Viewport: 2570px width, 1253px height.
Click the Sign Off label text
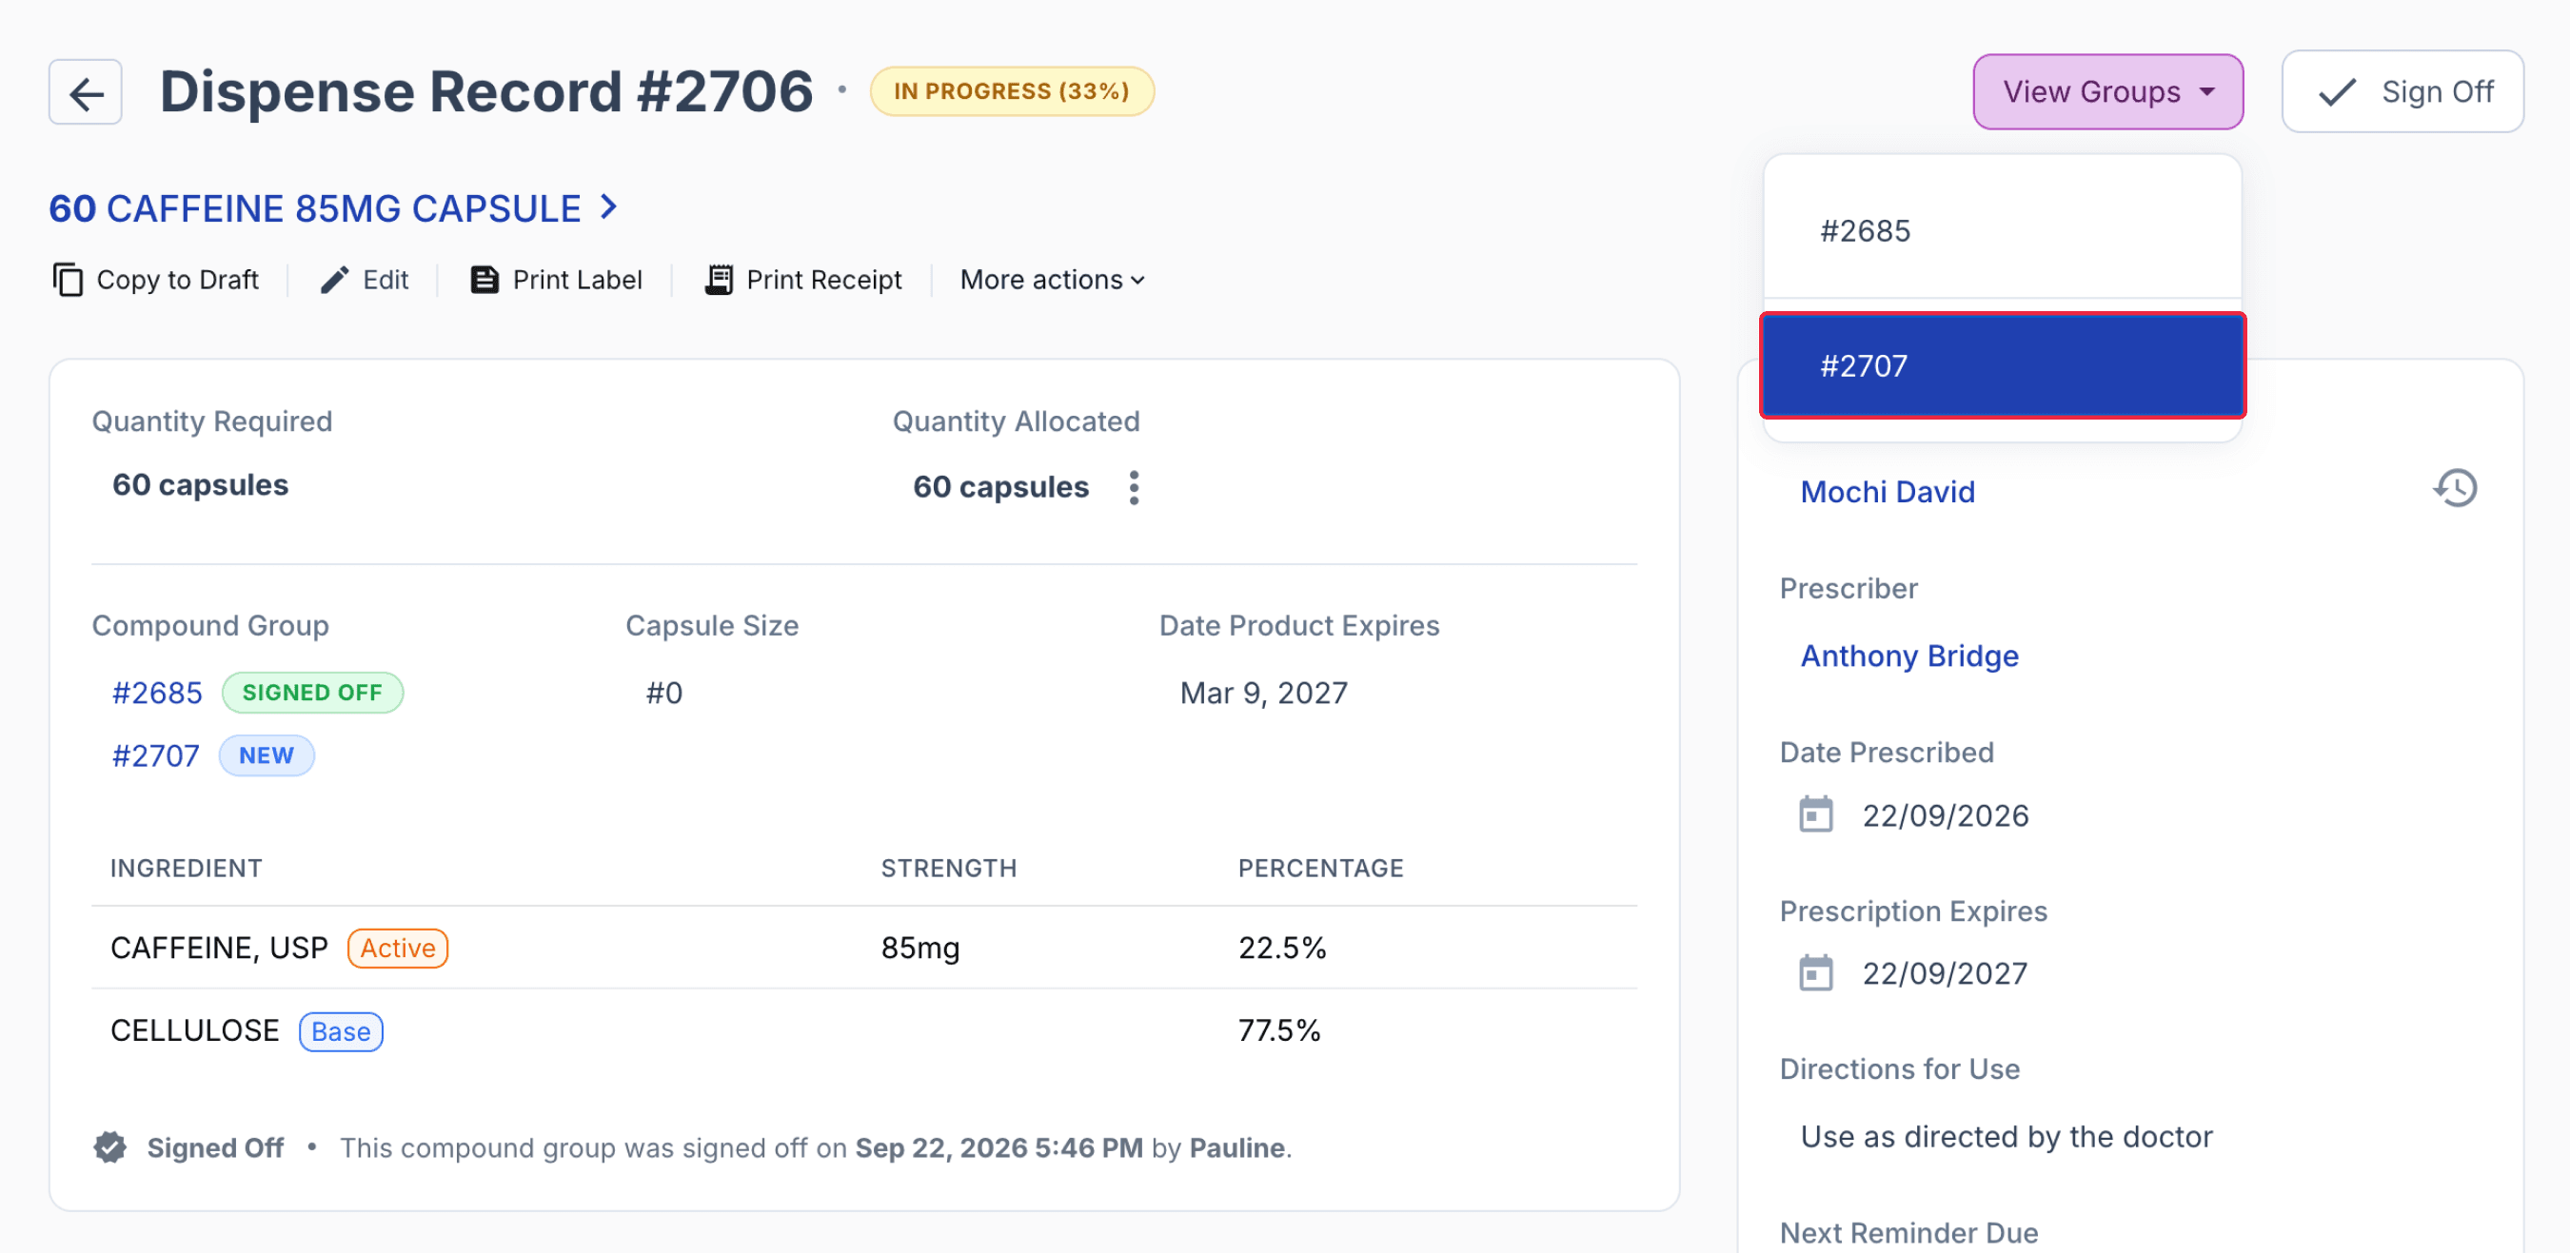[x=2438, y=92]
